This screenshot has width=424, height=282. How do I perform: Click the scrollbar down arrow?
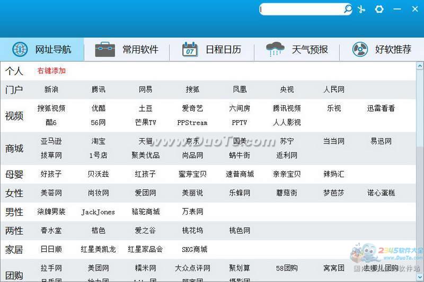click(x=420, y=277)
